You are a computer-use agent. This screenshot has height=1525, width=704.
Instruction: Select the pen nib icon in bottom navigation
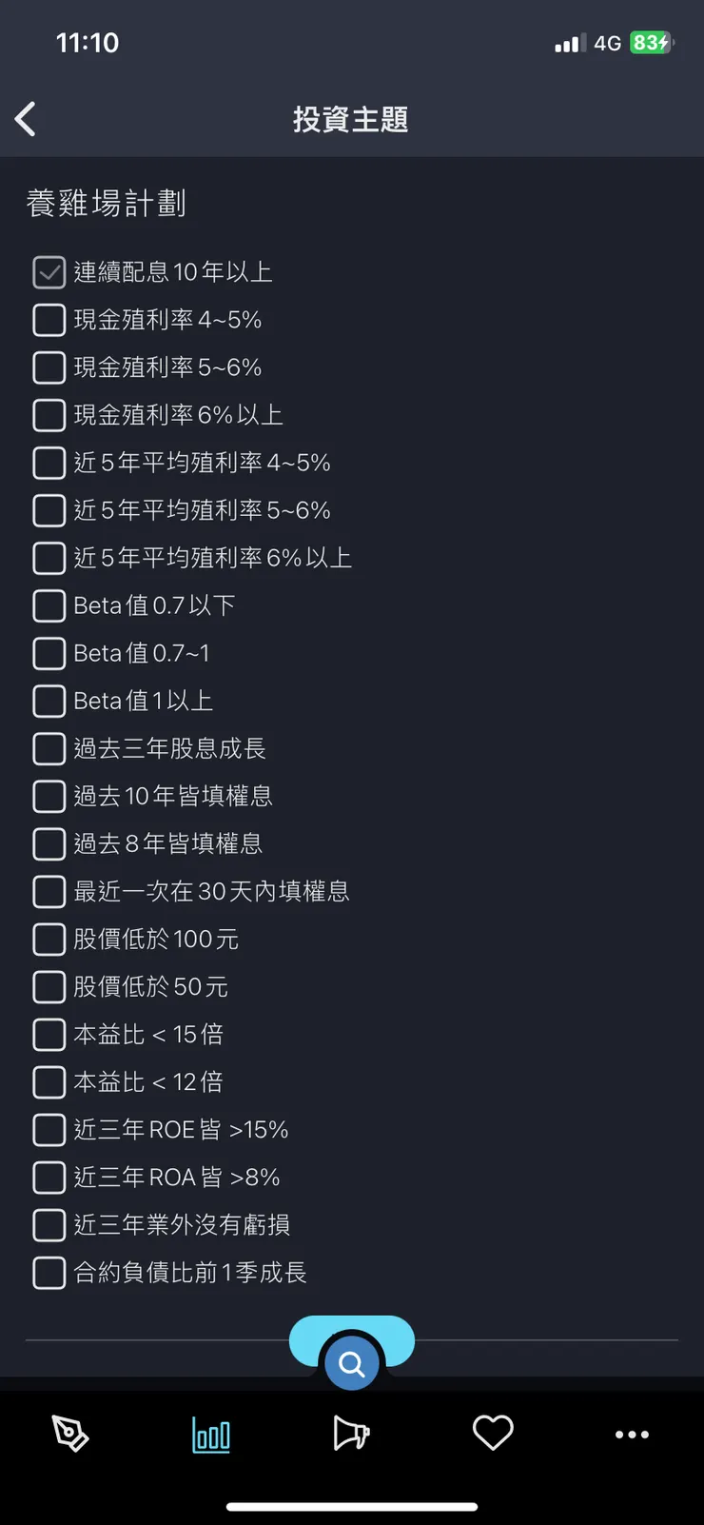pos(70,1434)
